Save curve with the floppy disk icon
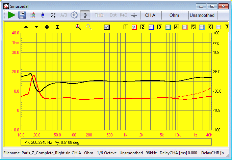This screenshot has width=232, height=160. (x=22, y=15)
